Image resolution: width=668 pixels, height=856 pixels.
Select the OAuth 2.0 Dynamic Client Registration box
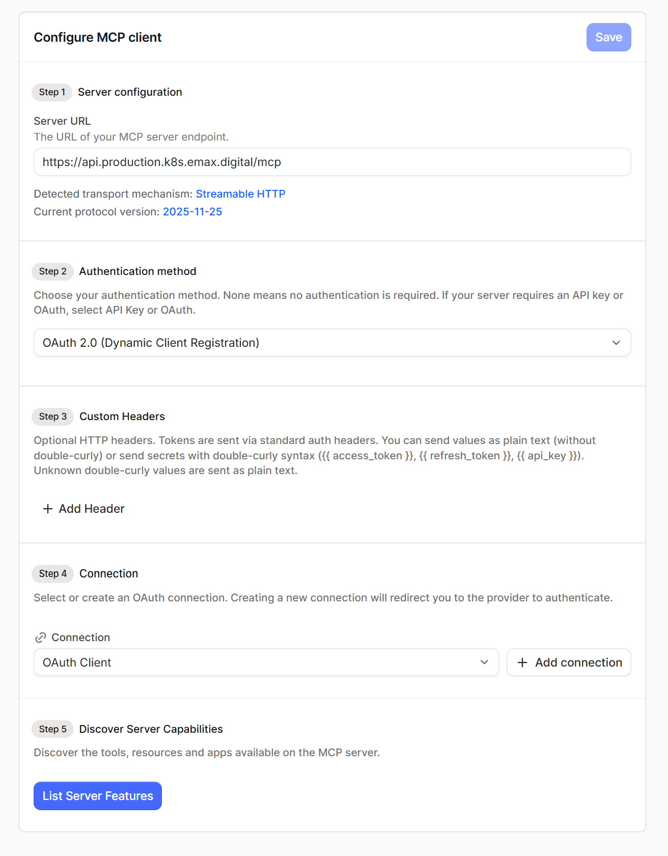332,343
